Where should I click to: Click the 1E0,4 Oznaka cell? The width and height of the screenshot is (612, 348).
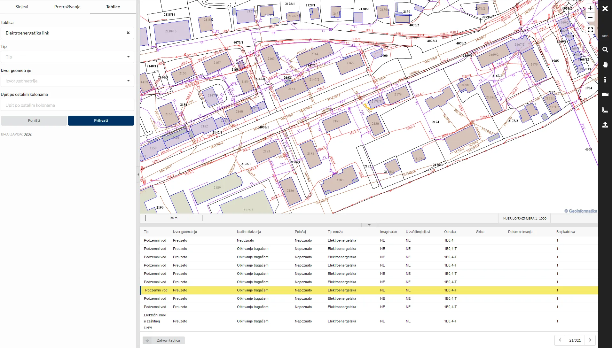[449, 240]
